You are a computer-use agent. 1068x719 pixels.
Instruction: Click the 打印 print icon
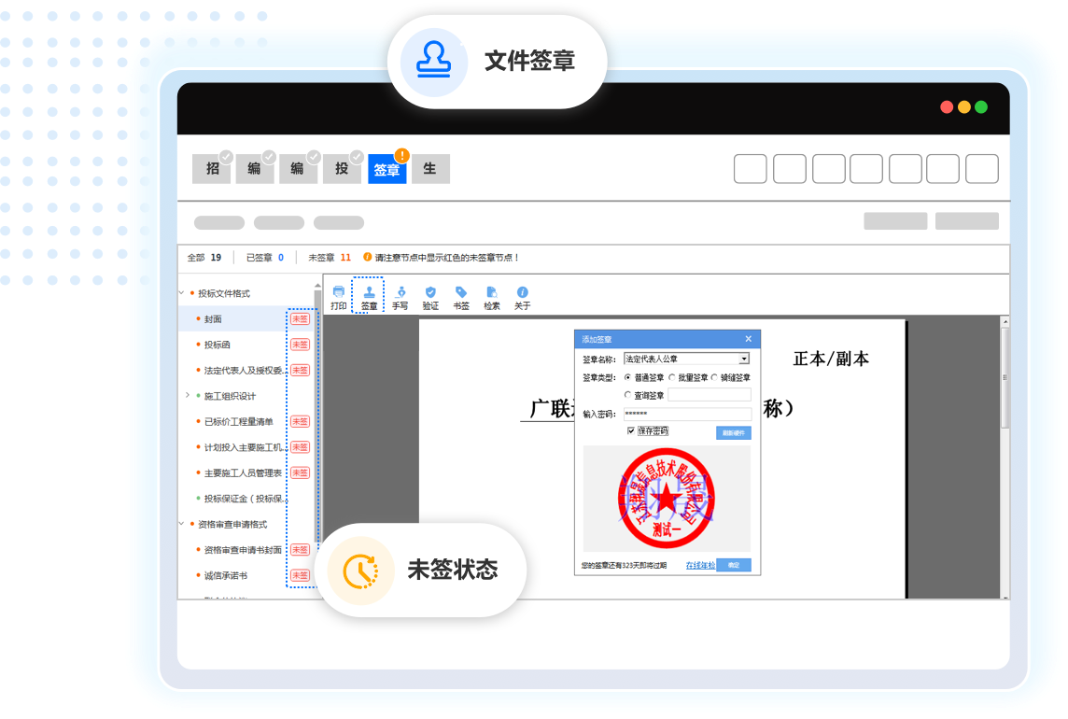click(x=338, y=293)
